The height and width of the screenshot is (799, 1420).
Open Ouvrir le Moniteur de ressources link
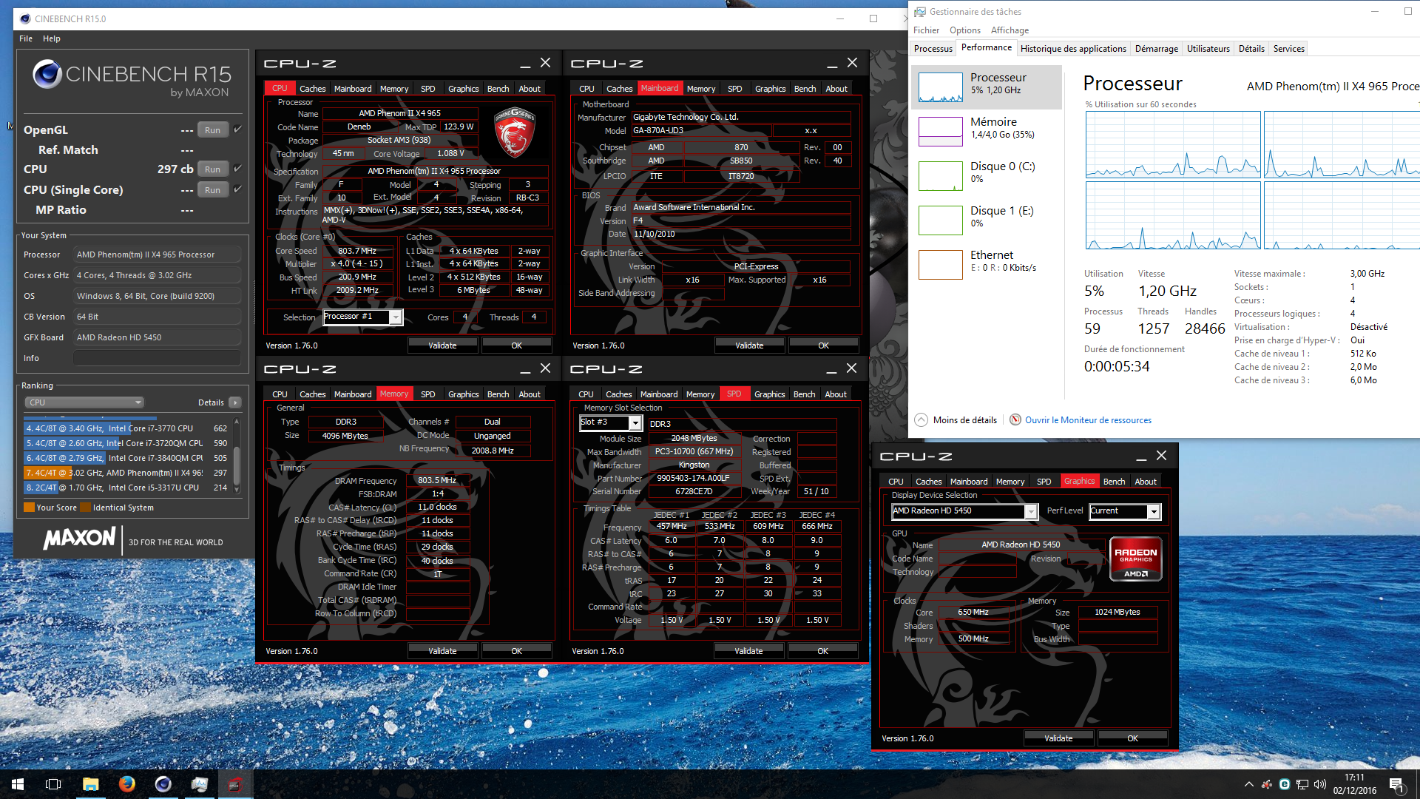(1088, 420)
